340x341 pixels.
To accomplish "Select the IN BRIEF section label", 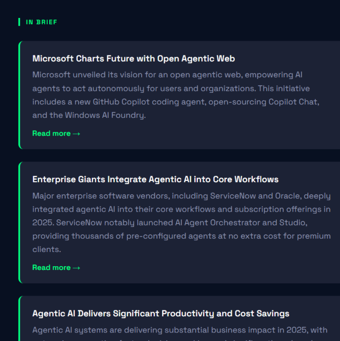I will (x=42, y=22).
